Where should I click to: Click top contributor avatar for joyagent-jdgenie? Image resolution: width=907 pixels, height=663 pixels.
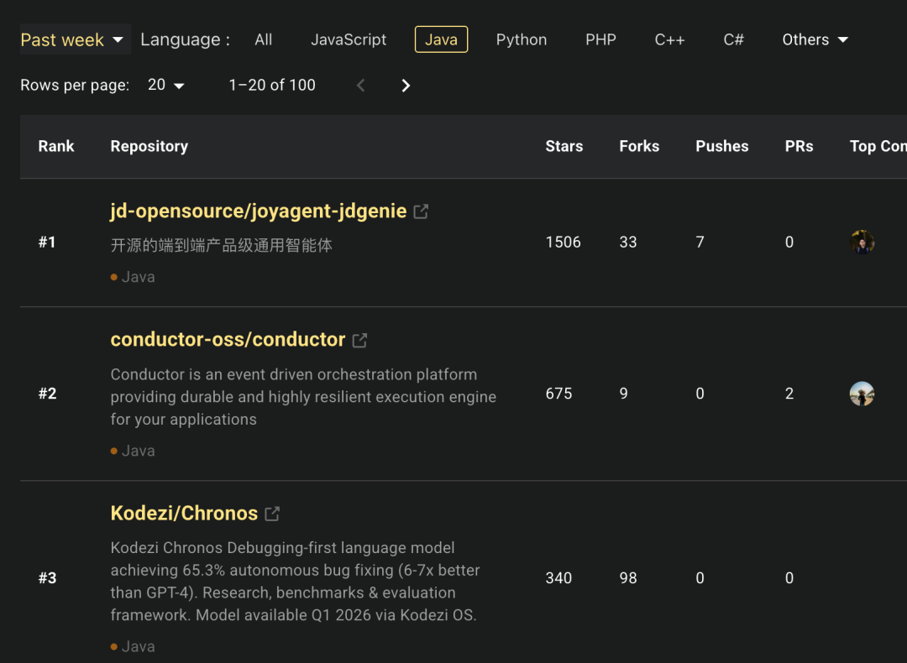click(862, 243)
